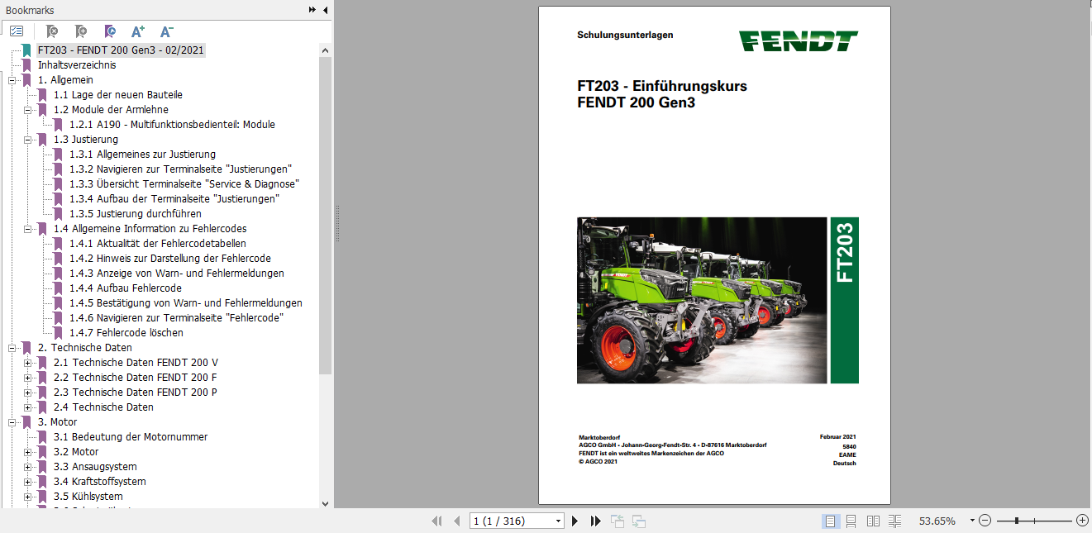Collapse the '1. Allgemein' bookmark node
Screen dimensions: 1092x533
pyautogui.click(x=12, y=80)
